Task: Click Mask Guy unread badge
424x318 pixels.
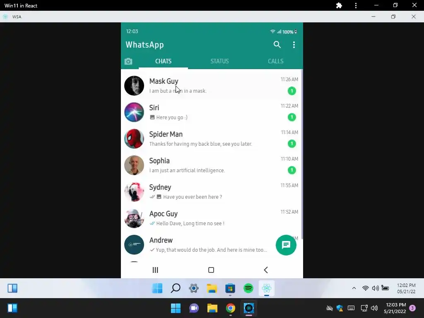Action: pos(292,91)
